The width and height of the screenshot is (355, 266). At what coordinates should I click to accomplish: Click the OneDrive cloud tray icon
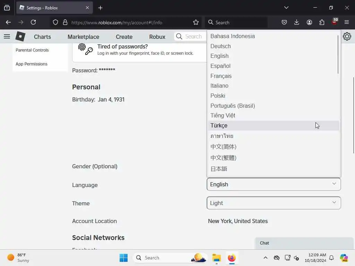pyautogui.click(x=276, y=258)
